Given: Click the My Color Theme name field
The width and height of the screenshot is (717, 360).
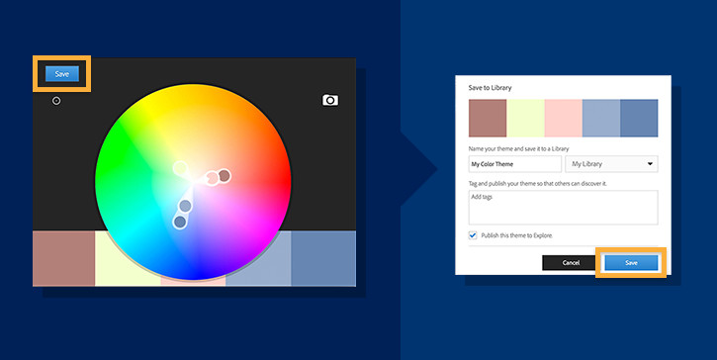Looking at the screenshot, I should [515, 164].
